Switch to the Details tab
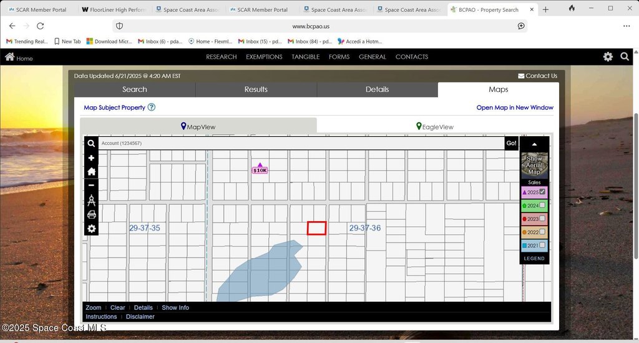639x343 pixels. (377, 89)
